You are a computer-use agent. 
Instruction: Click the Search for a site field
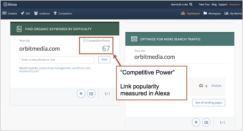click(179, 5)
